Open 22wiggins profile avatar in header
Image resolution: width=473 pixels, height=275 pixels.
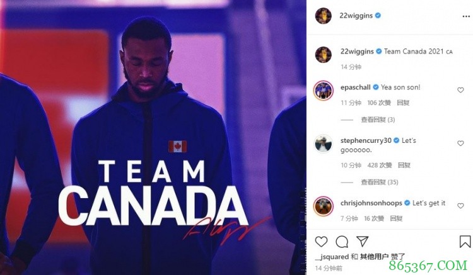click(324, 16)
